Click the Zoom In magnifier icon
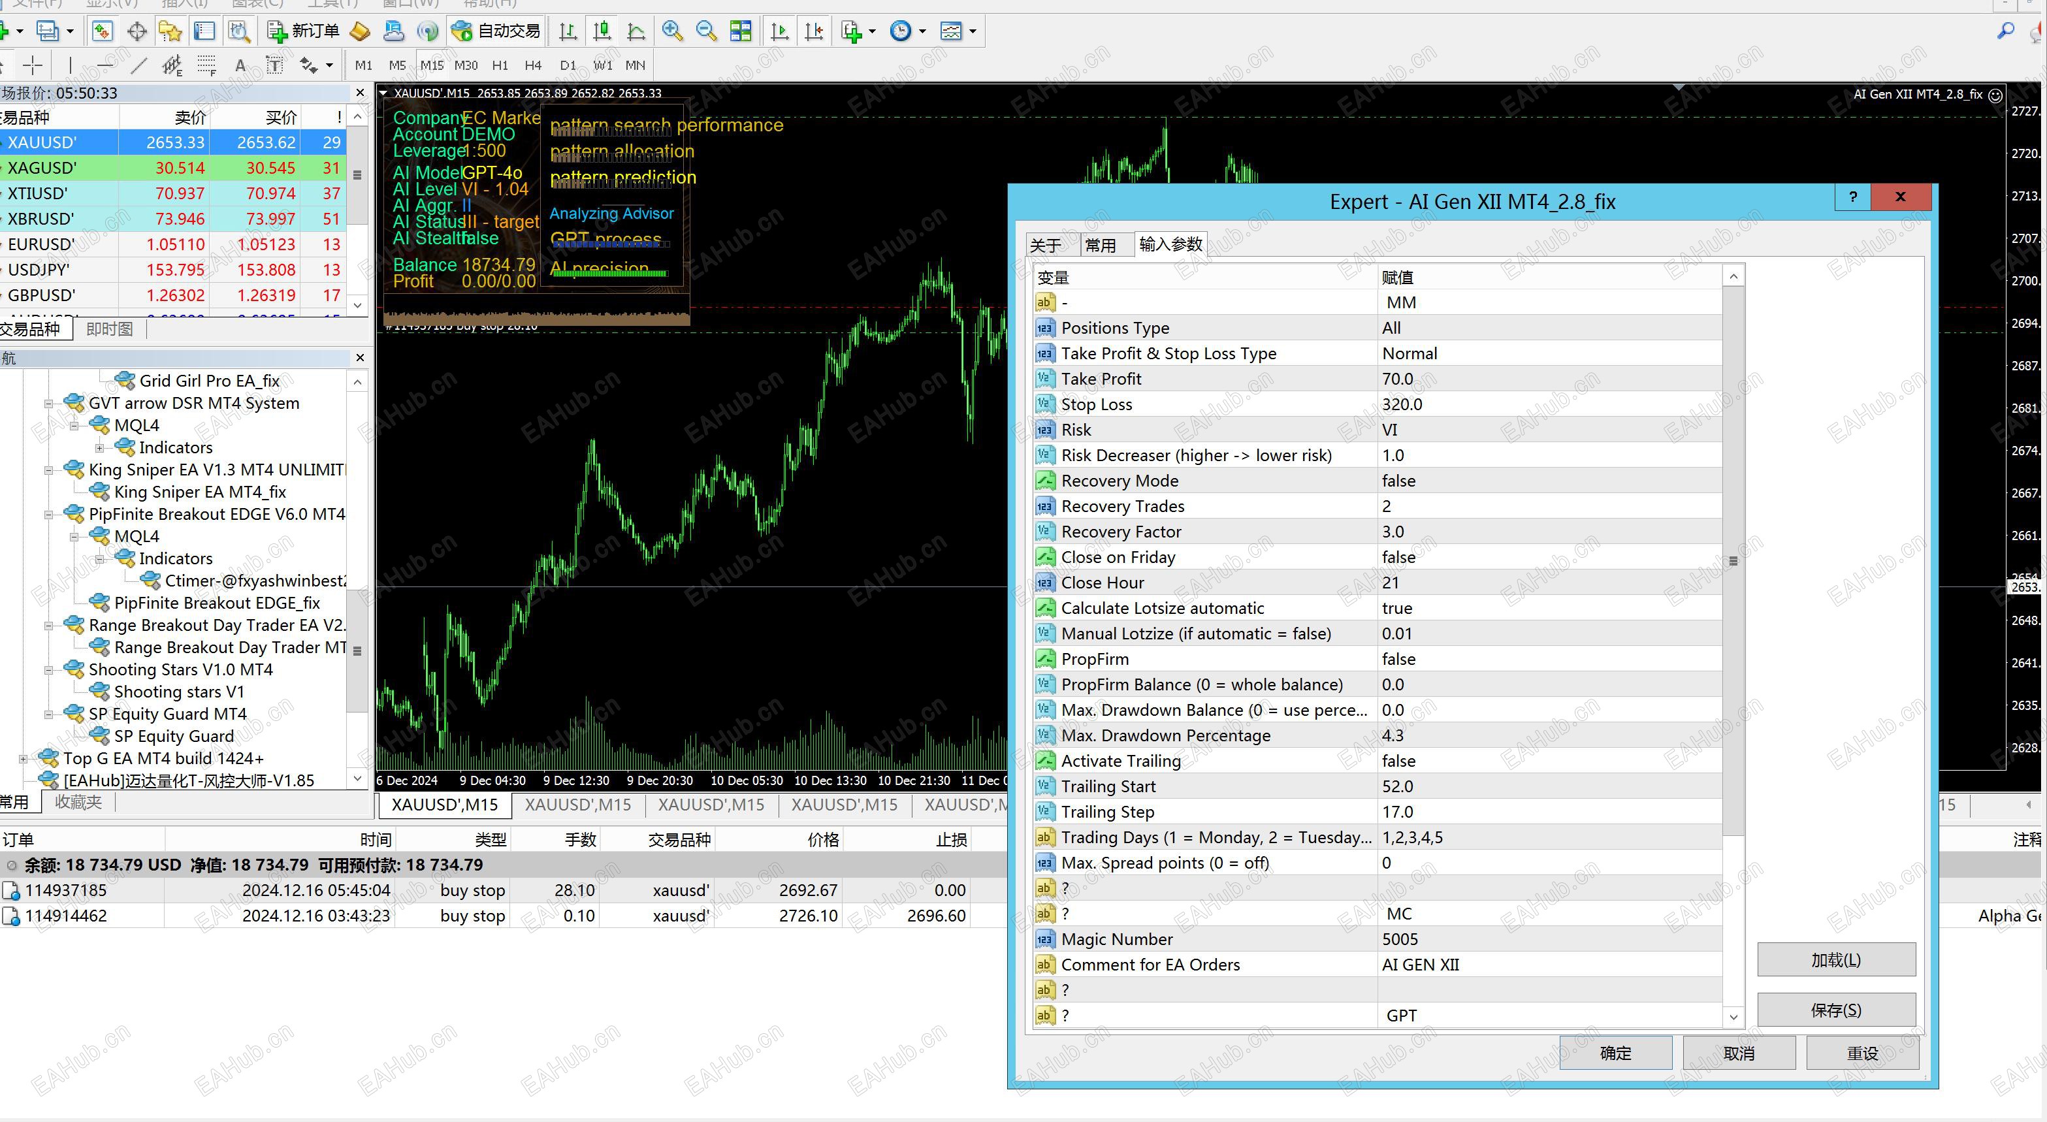This screenshot has height=1122, width=2047. coord(672,31)
